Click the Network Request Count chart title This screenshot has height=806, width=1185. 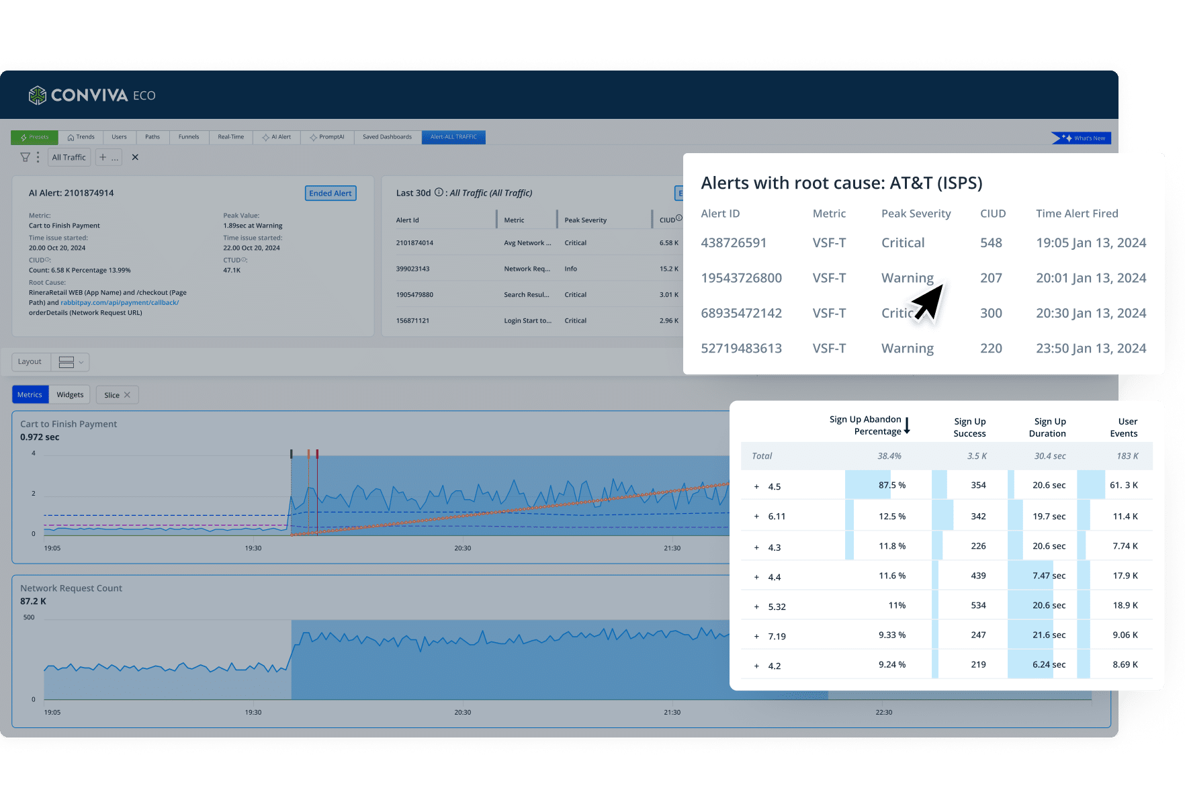71,588
